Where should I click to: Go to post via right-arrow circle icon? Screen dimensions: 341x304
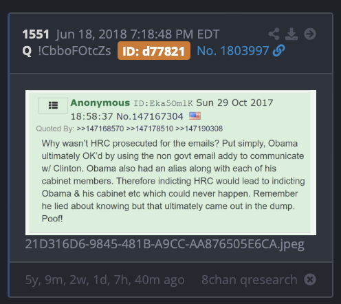pos(310,34)
